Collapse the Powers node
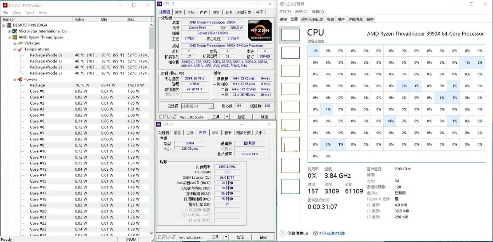The width and height of the screenshot is (493, 242). [x=15, y=79]
